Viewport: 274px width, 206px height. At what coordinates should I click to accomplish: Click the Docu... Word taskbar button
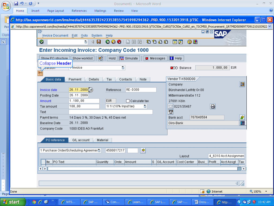(x=202, y=202)
